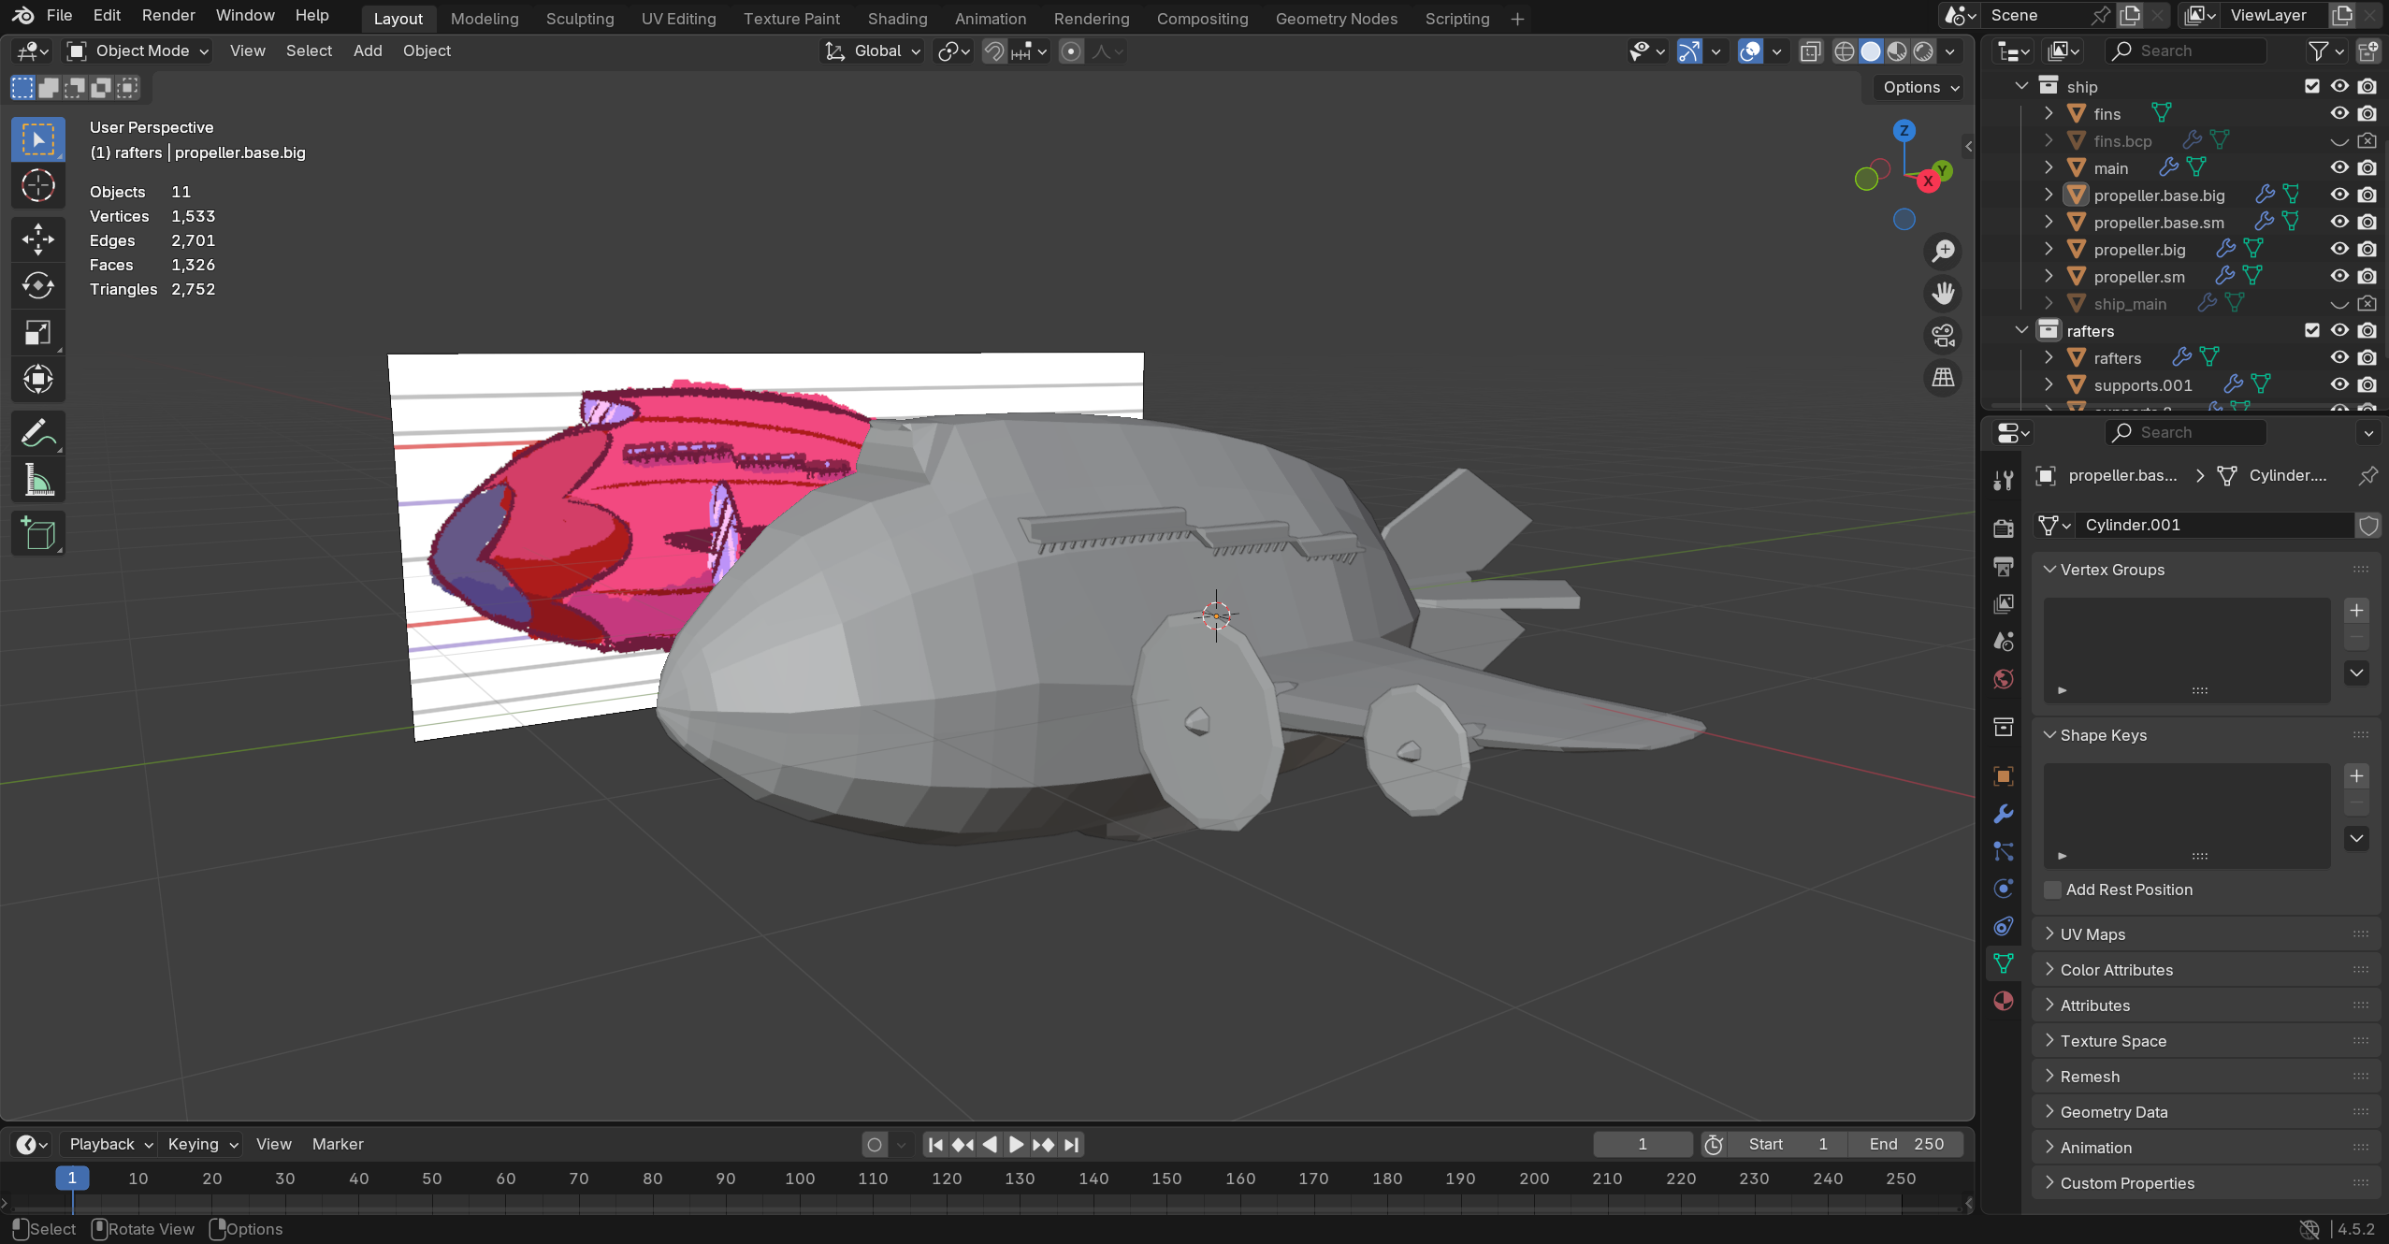Viewport: 2389px width, 1244px height.
Task: Open the Physics properties tab
Action: [2003, 889]
